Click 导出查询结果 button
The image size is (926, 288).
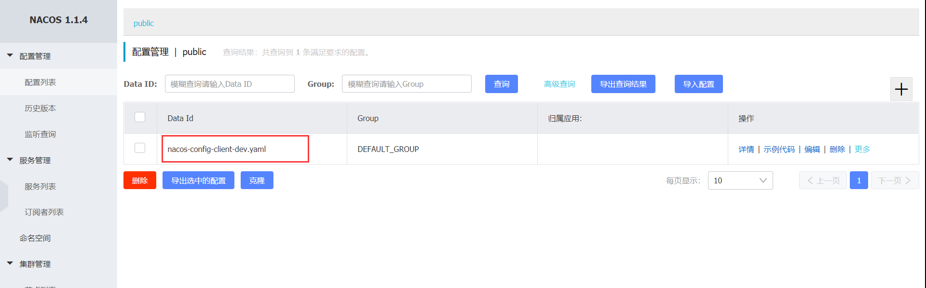(623, 84)
